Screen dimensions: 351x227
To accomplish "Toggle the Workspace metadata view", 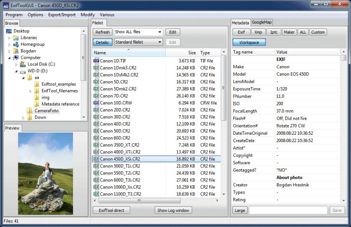I will (x=249, y=42).
